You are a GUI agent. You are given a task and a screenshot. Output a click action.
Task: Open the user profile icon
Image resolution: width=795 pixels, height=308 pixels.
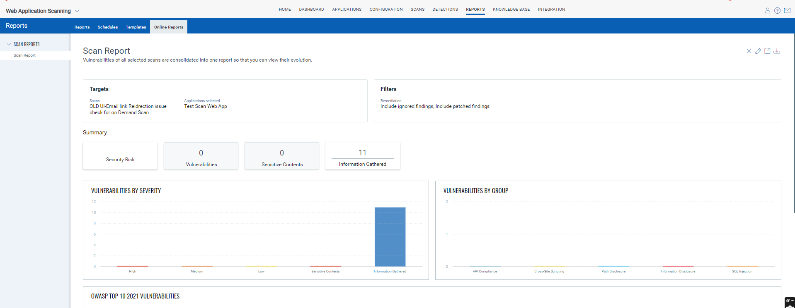767,11
